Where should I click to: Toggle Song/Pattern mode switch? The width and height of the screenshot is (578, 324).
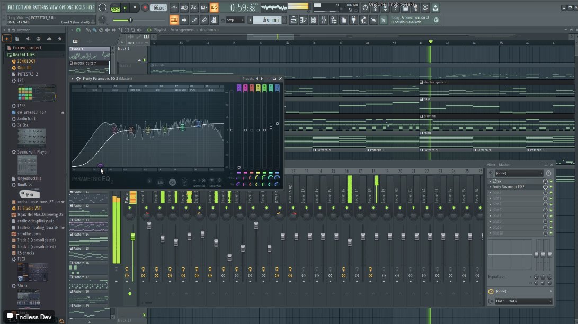pyautogui.click(x=115, y=8)
